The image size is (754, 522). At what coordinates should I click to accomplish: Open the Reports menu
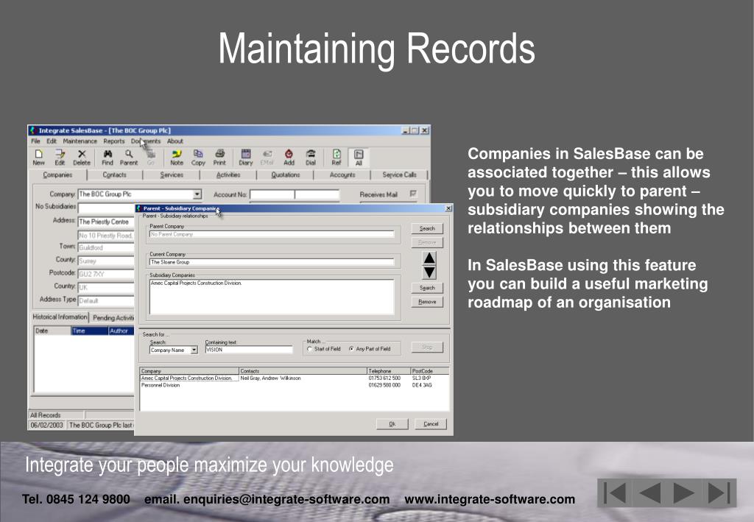pos(114,141)
